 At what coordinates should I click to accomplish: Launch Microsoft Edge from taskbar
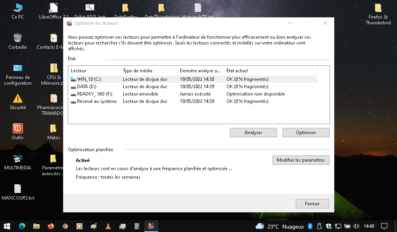coord(22,226)
